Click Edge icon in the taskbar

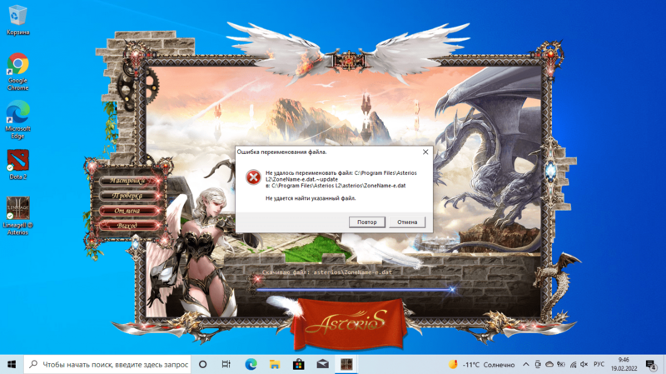[251, 365]
